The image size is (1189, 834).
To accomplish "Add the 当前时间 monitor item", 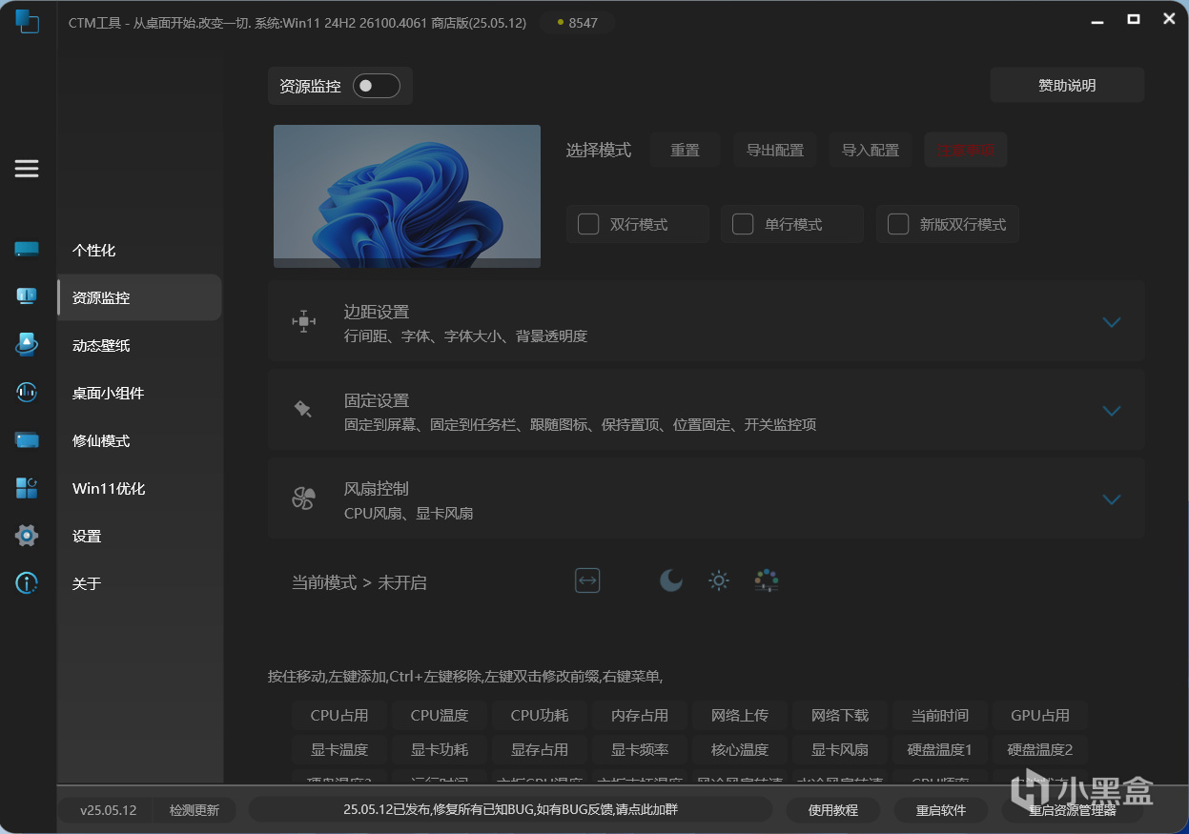I will pos(940,715).
